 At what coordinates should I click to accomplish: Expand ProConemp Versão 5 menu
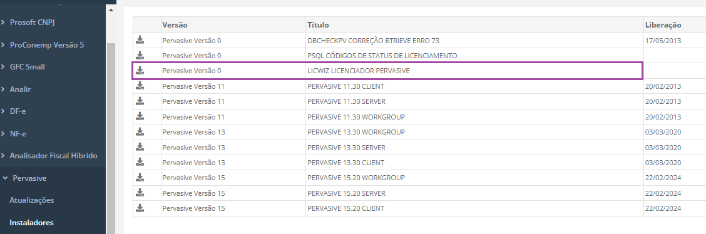53,45
